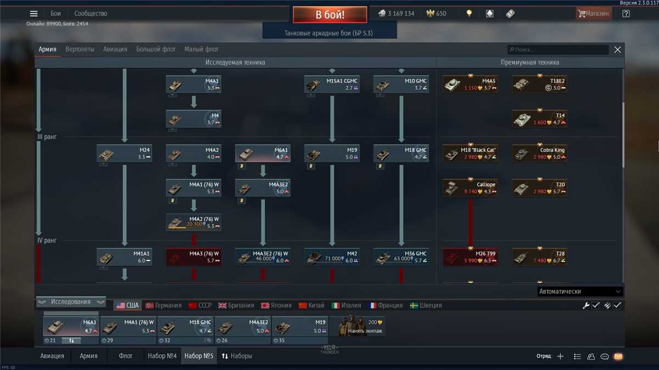
Task: Click Нанять экипаж crew hire button
Action: [357, 327]
